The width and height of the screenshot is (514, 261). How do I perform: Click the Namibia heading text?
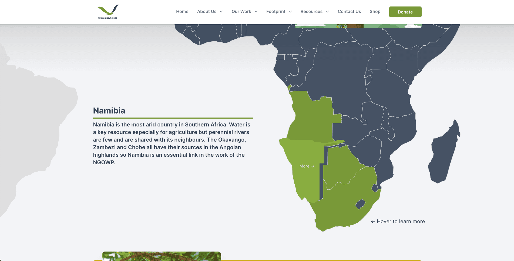109,111
